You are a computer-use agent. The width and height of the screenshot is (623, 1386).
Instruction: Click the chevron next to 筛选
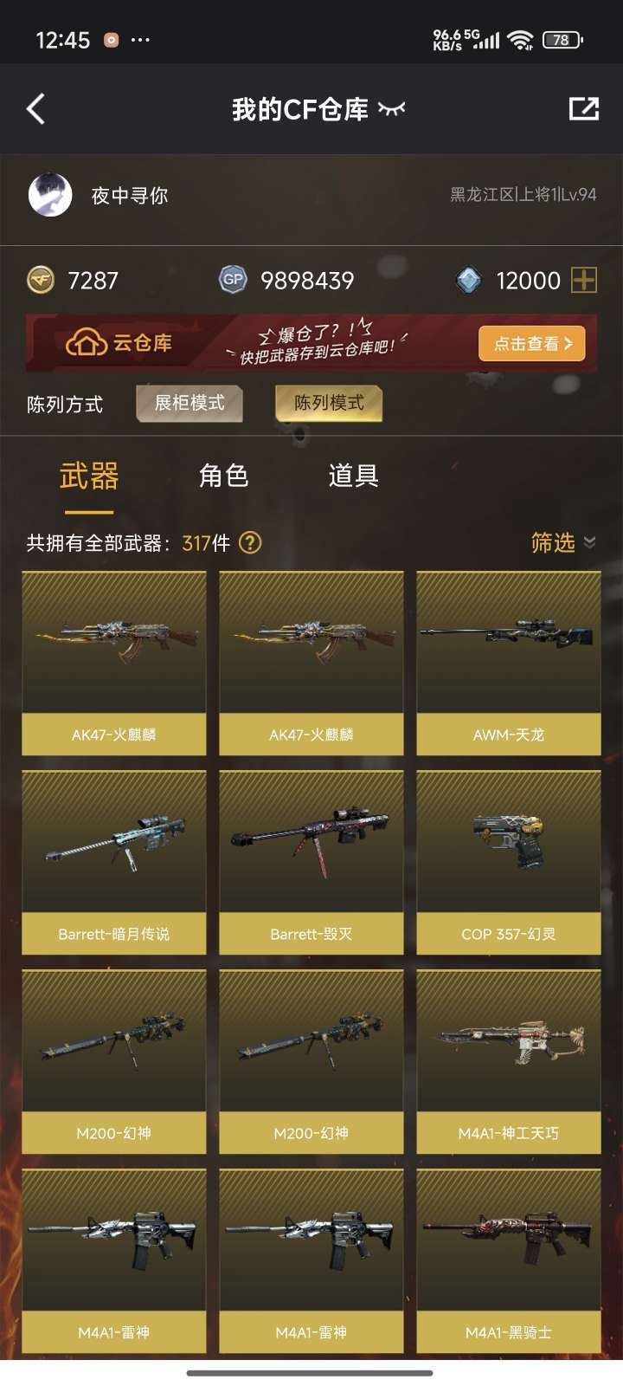coord(590,542)
